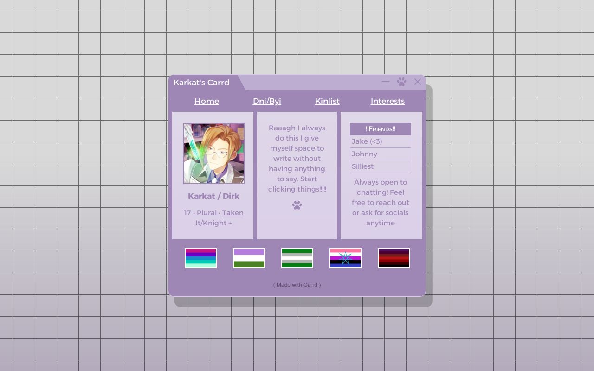This screenshot has height=371, width=594.
Task: Click the paw icon below the intro text
Action: coord(297,205)
